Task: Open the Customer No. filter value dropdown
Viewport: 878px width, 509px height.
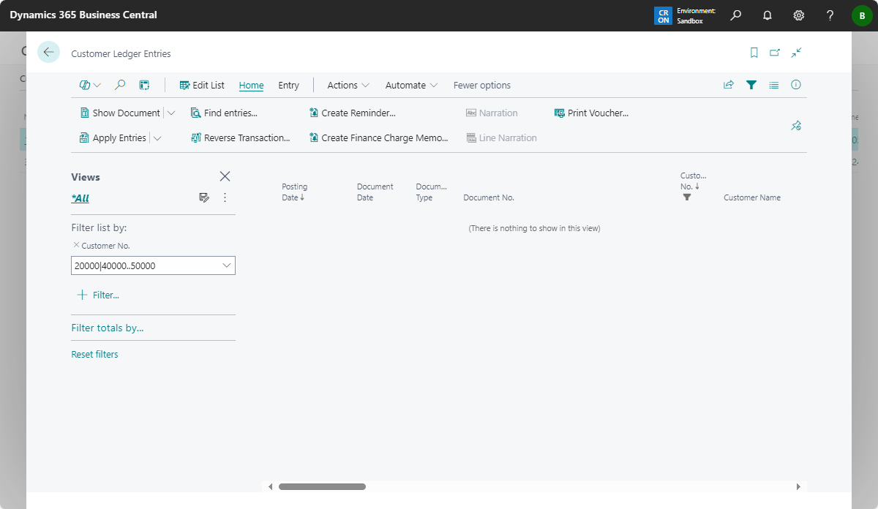Action: coord(226,266)
